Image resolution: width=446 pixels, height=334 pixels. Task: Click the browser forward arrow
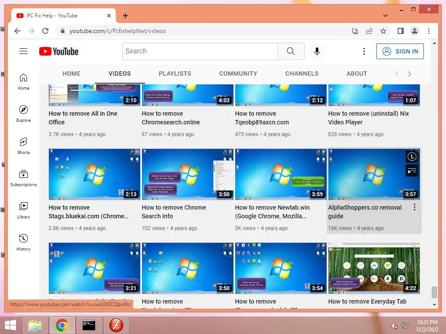[31, 31]
